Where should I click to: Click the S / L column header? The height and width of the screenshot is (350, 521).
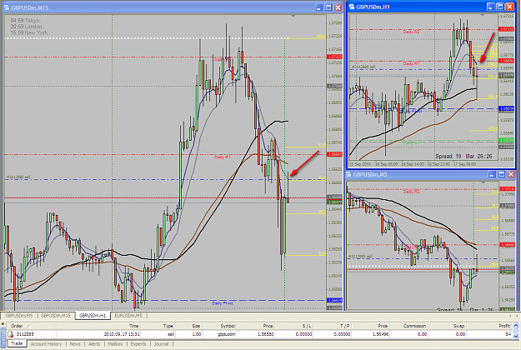[293, 326]
